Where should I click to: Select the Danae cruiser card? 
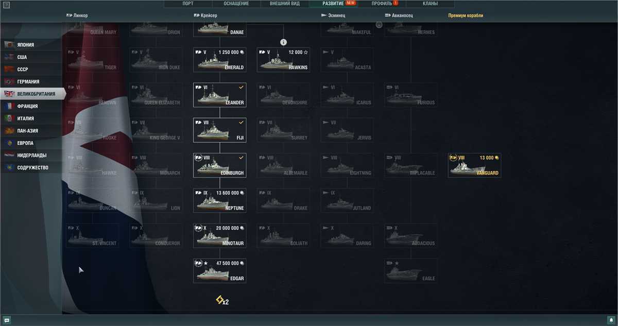coord(219,29)
